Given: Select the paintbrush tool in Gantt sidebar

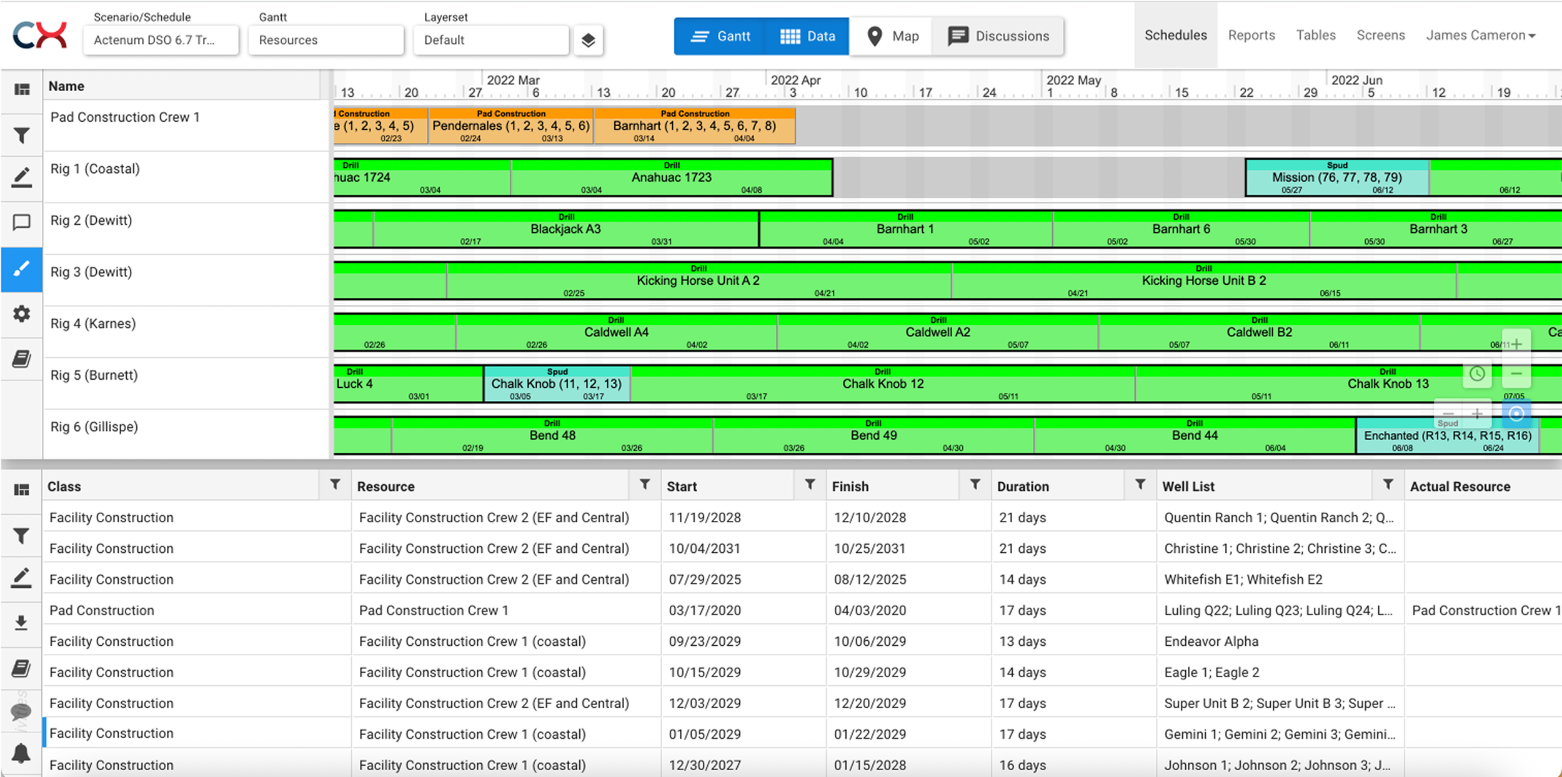Looking at the screenshot, I should point(22,269).
